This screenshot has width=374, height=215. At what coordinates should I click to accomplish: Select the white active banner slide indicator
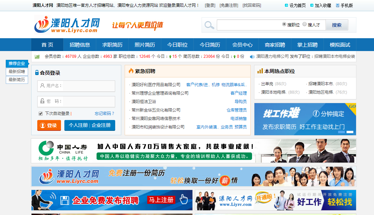(350, 132)
